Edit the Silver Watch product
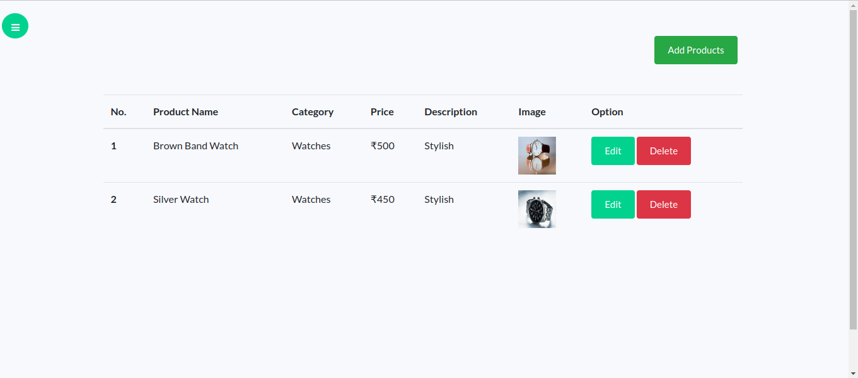 tap(612, 204)
